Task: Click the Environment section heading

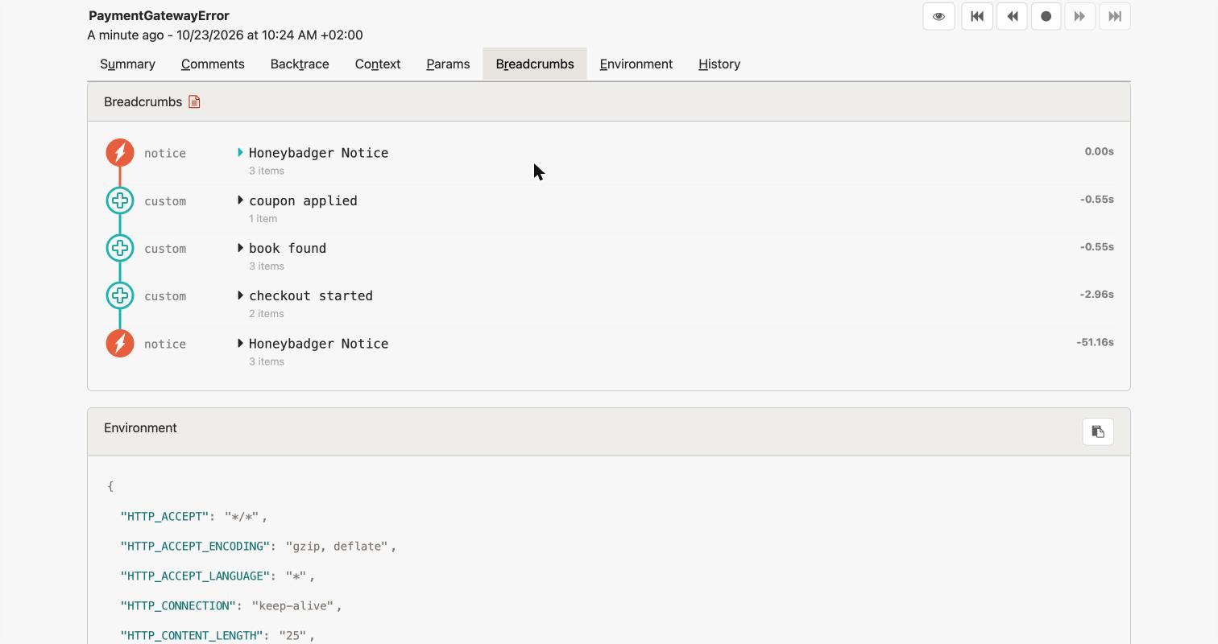Action: (x=140, y=427)
